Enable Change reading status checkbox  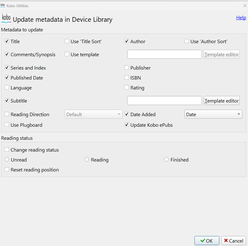(x=7, y=149)
